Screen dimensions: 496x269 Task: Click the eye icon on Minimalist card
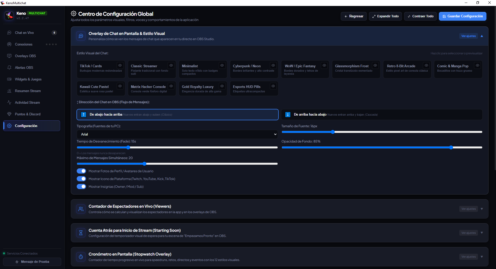[x=222, y=65]
